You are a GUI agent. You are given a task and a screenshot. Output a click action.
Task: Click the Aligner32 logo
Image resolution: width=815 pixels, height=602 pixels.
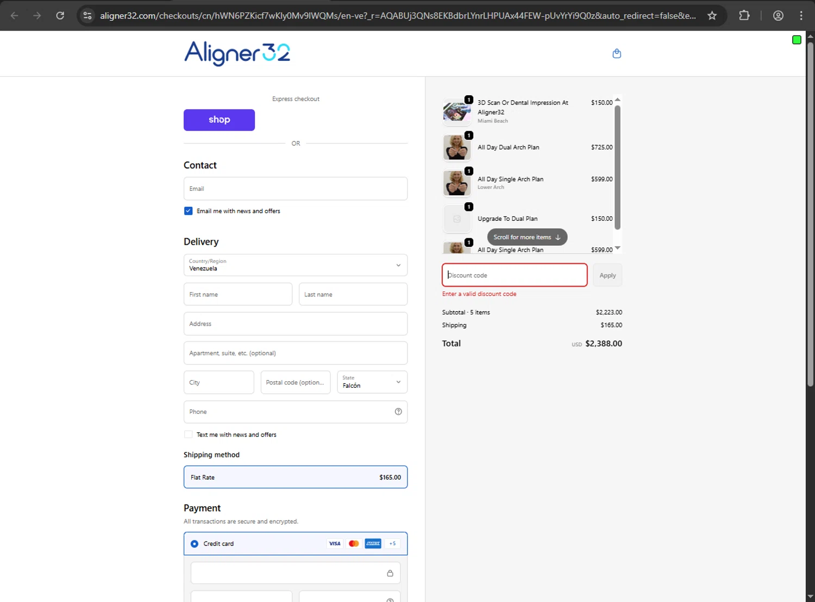237,53
